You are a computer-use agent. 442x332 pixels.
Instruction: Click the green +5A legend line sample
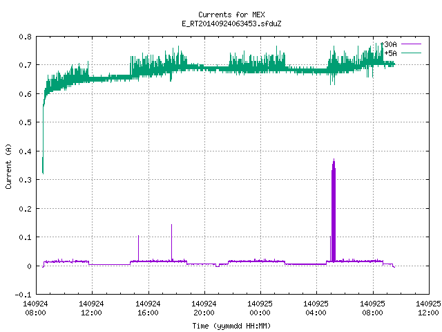411,53
